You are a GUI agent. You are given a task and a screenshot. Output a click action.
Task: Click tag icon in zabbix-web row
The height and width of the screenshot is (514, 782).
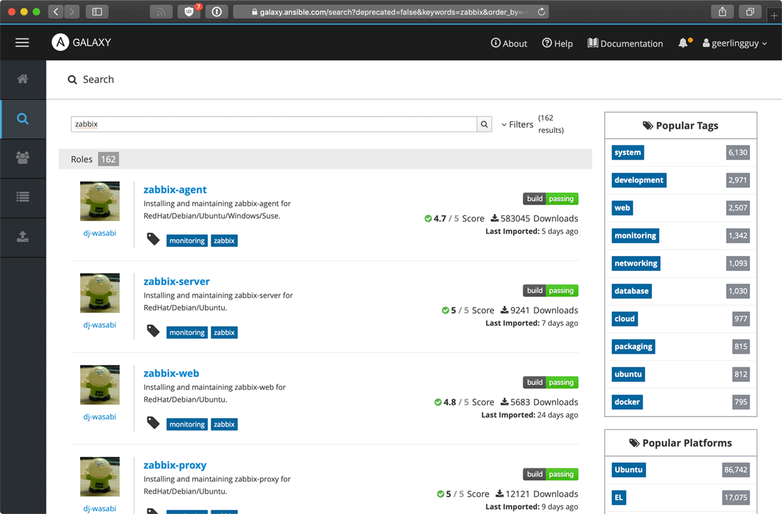coord(153,423)
